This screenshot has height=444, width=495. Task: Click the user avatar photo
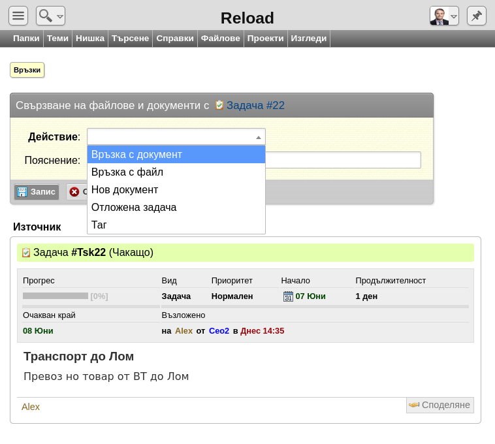[439, 16]
